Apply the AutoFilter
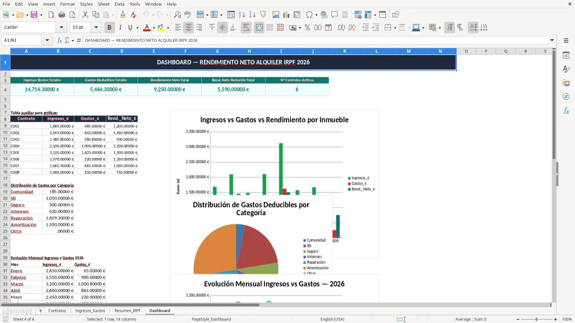 click(x=263, y=15)
